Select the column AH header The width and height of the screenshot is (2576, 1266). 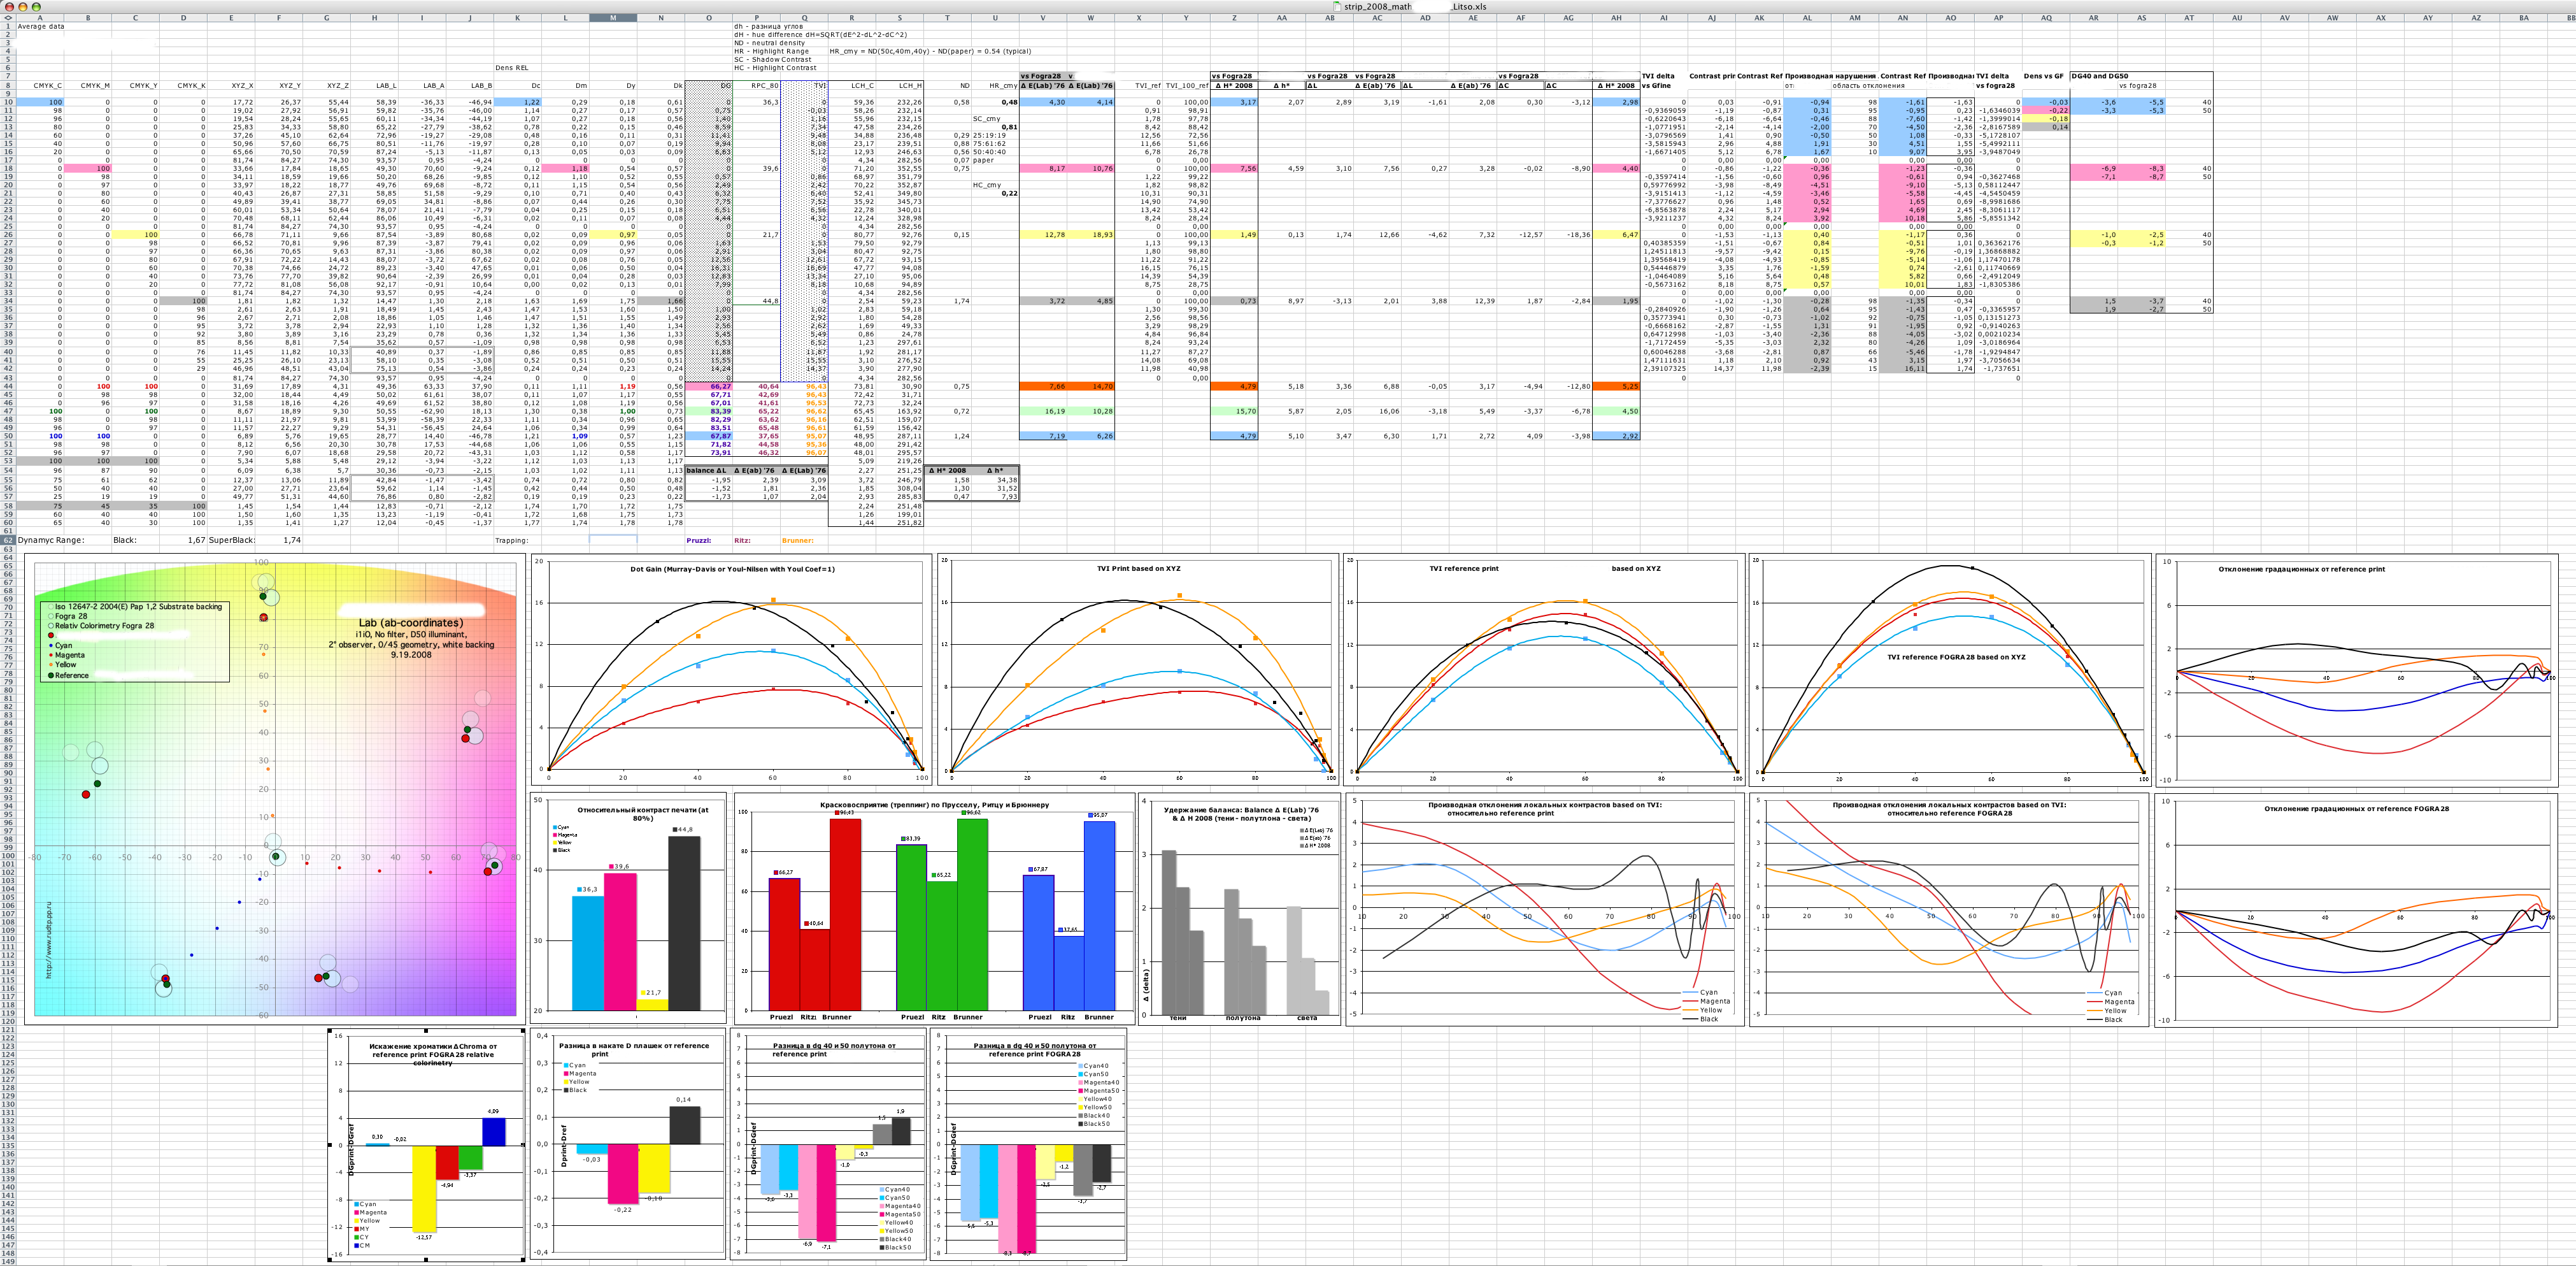(1616, 18)
